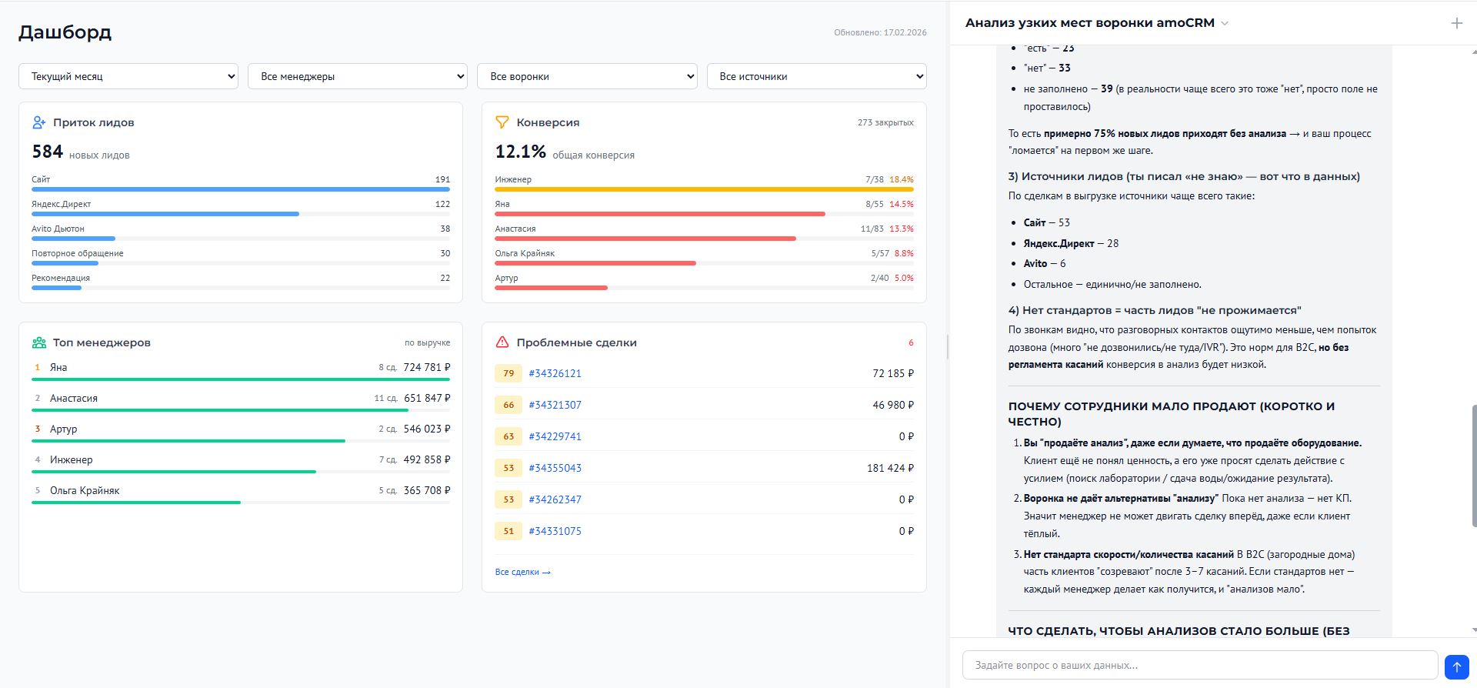Select manager Яна in top managers list
Image resolution: width=1477 pixels, height=688 pixels.
point(58,367)
